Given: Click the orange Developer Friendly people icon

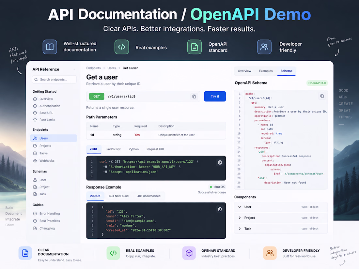Looking at the screenshot, I should tap(270, 253).
